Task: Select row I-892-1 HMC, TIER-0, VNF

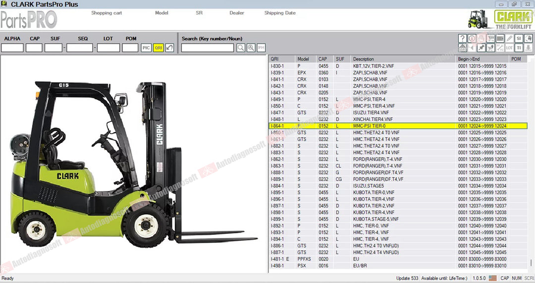Action: coord(398,226)
